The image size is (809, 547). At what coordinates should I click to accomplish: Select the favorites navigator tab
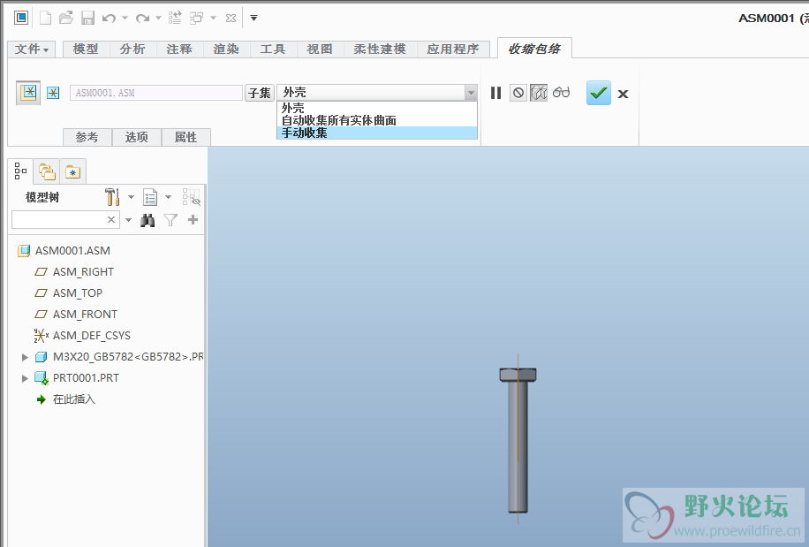72,171
